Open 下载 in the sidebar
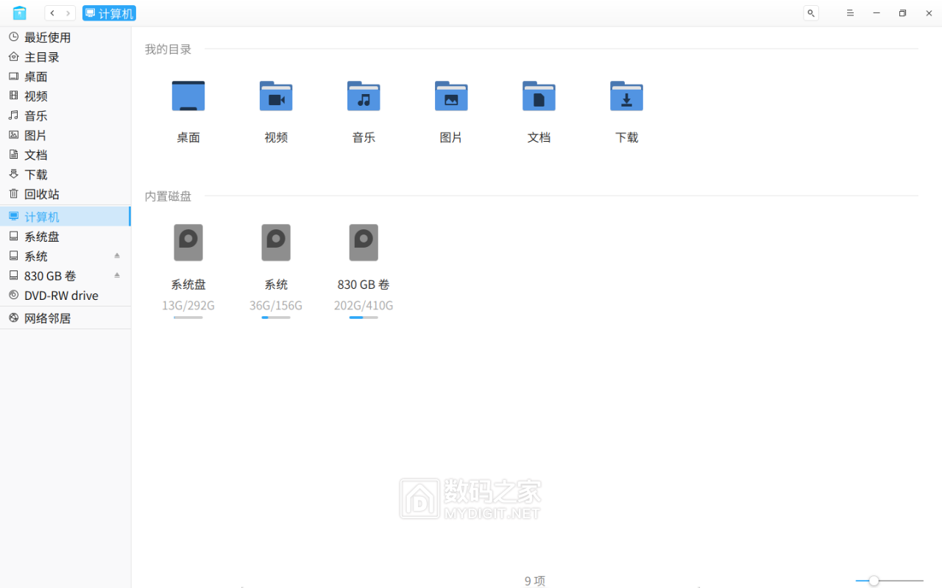Viewport: 942px width, 588px height. (x=65, y=174)
